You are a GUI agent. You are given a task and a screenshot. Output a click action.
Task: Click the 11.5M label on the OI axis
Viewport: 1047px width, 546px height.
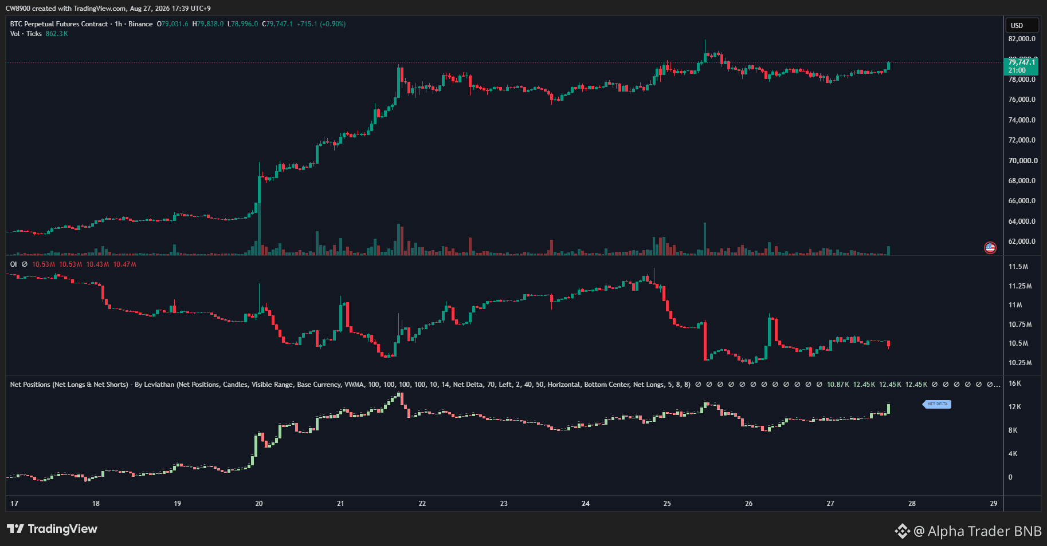(x=1018, y=267)
